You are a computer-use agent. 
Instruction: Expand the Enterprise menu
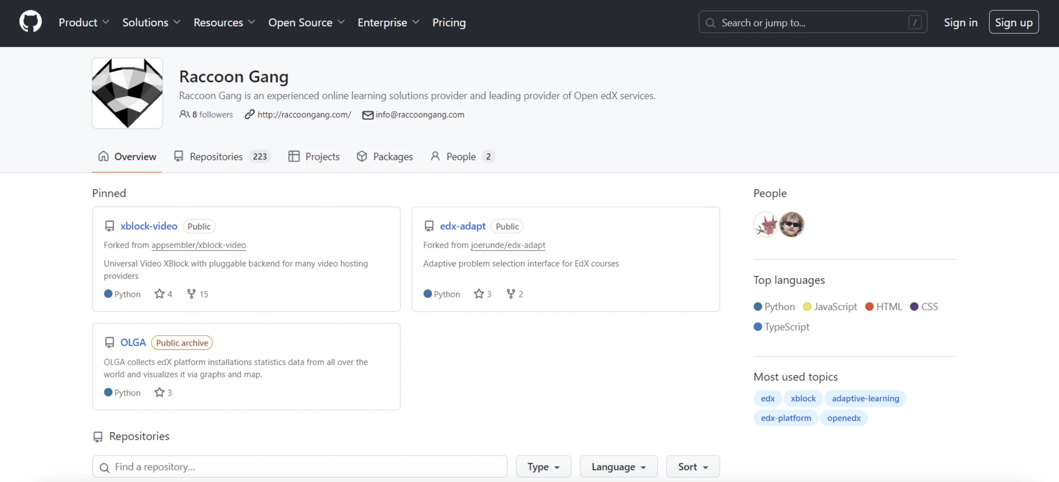click(x=388, y=22)
